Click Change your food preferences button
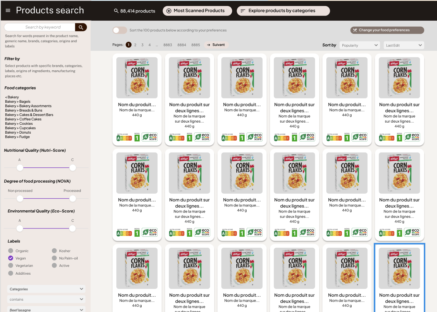Image resolution: width=437 pixels, height=312 pixels. point(387,30)
